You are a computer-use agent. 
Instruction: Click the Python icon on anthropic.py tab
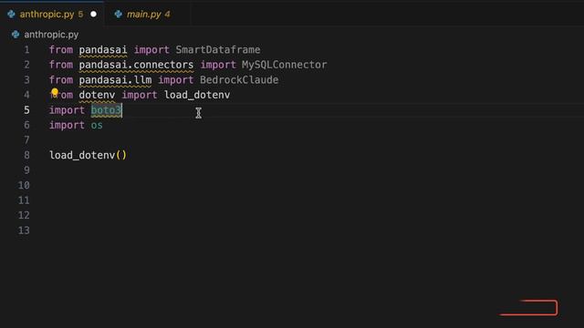11,15
